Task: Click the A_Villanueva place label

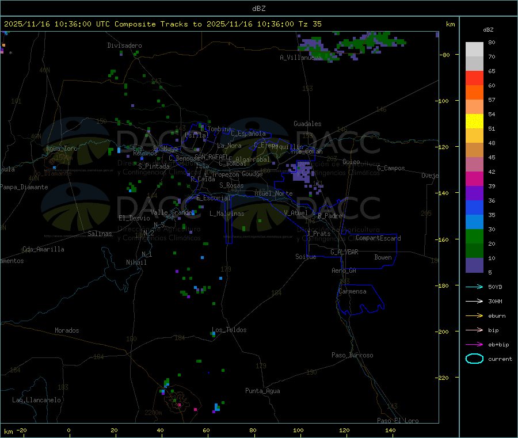Action: point(300,58)
